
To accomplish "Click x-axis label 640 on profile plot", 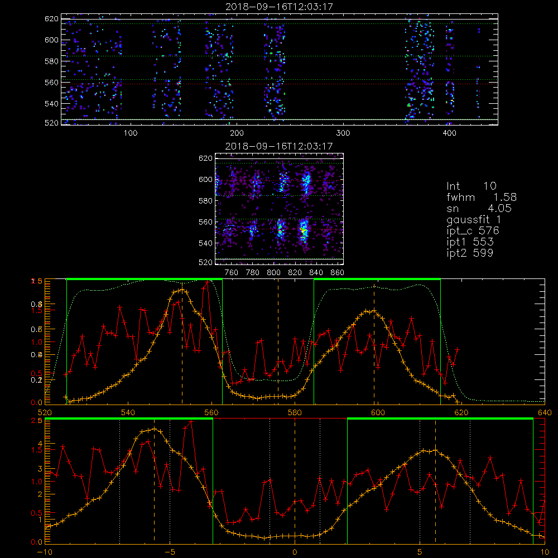I will coord(545,413).
